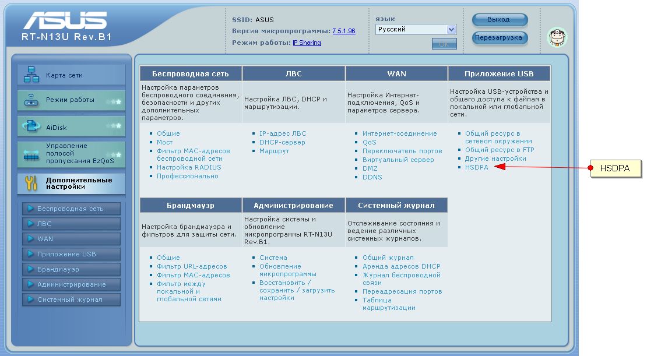Open the Фильтр URL-адресов link
Viewport: 647px width, 356px height.
(x=192, y=266)
